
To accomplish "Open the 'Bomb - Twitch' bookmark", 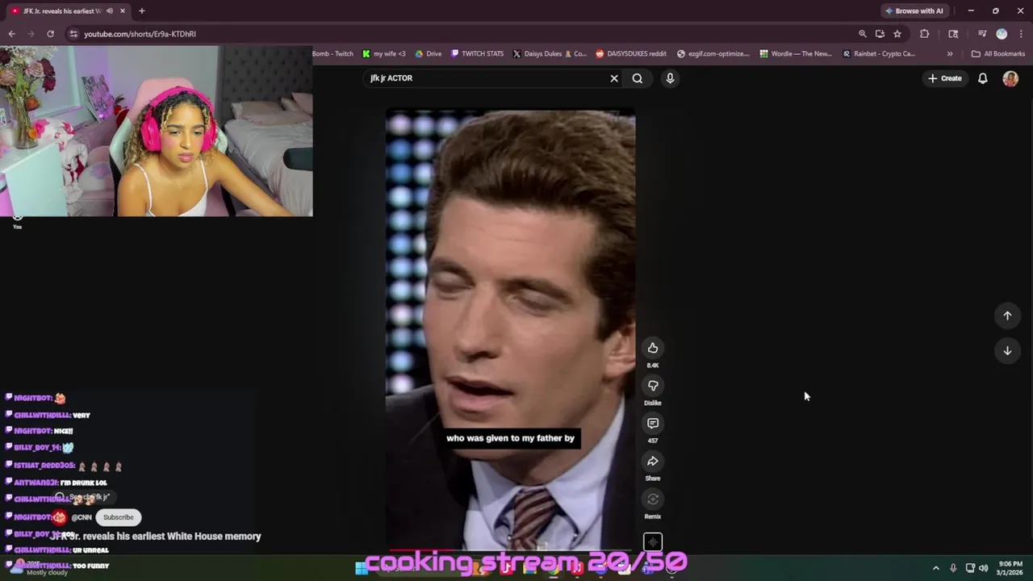I will click(x=332, y=54).
